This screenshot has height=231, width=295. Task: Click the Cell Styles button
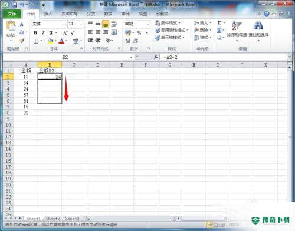(x=169, y=37)
